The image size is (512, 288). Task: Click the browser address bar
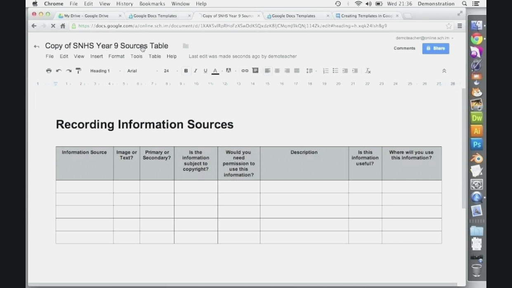(x=248, y=26)
